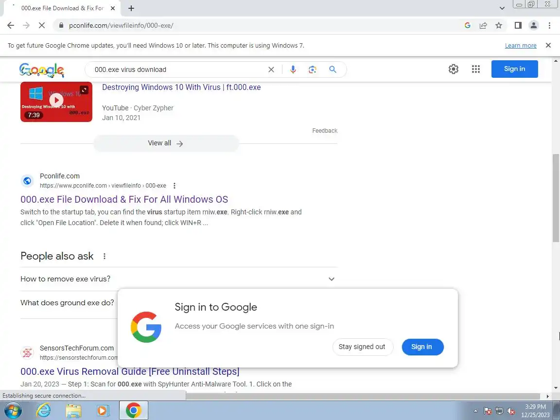Open the Chrome side panel
Viewport: 560px width, 420px height.
[x=518, y=25]
